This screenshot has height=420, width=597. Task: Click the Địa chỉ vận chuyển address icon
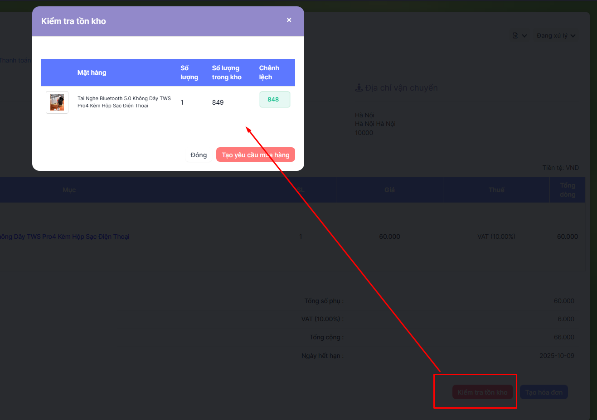(x=359, y=88)
